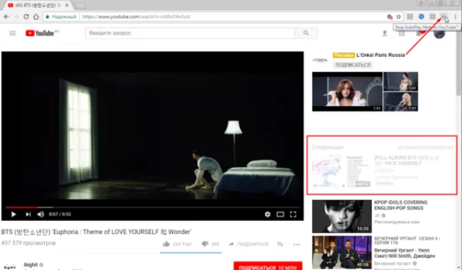
Task: Enter fullscreen mode
Action: 293,214
